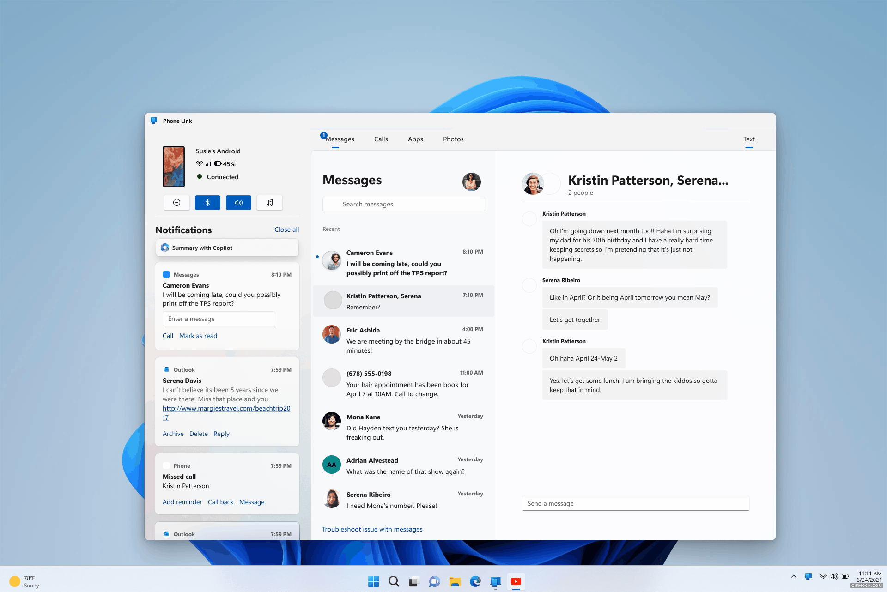The width and height of the screenshot is (887, 592).
Task: Open the Apps tab
Action: (x=415, y=139)
